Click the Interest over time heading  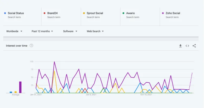click(17, 46)
